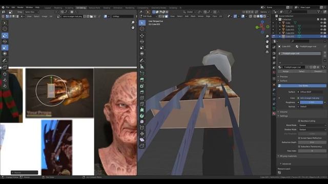Screen dimensions: 328x184
Task: Open the File menu
Action: point(8,7)
